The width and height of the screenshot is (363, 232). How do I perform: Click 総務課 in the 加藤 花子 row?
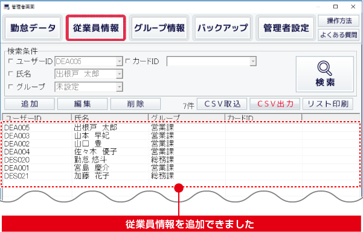pyautogui.click(x=162, y=176)
